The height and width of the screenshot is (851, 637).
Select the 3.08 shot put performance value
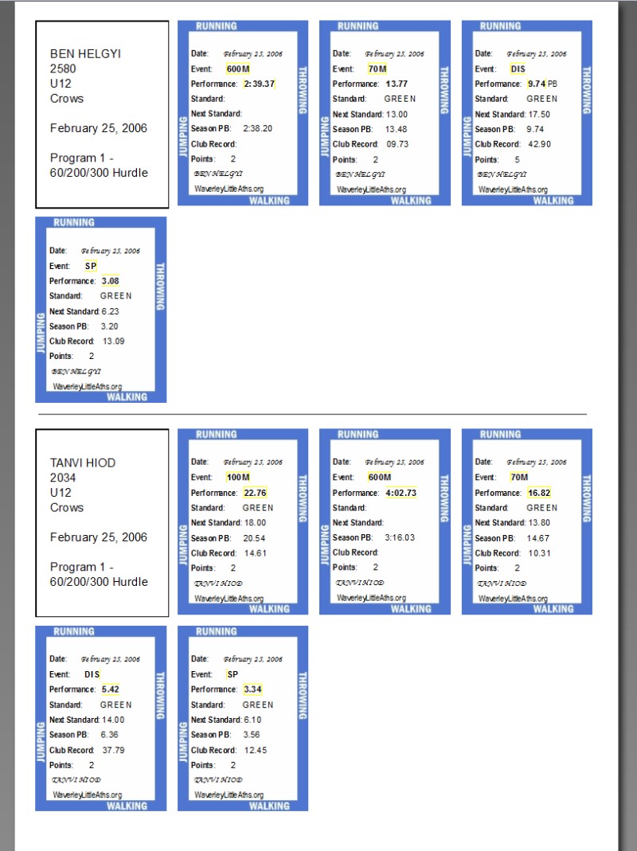point(110,281)
